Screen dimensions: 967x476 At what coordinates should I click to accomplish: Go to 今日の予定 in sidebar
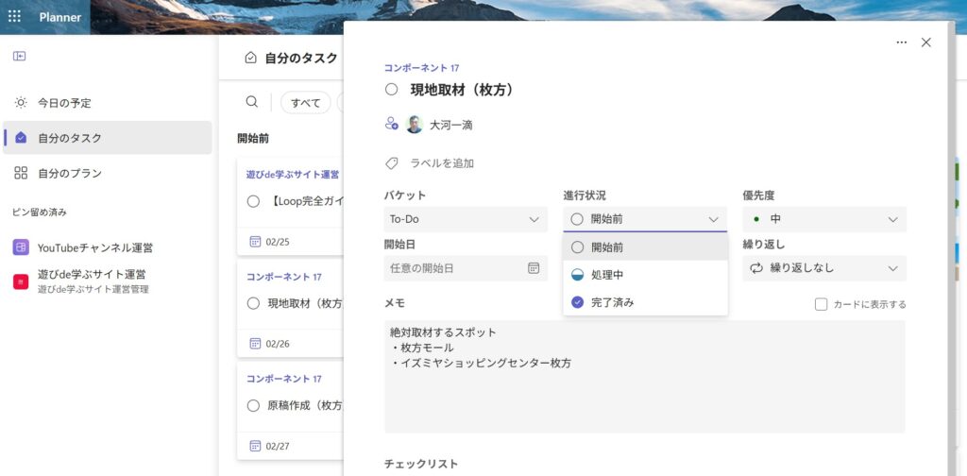click(64, 103)
